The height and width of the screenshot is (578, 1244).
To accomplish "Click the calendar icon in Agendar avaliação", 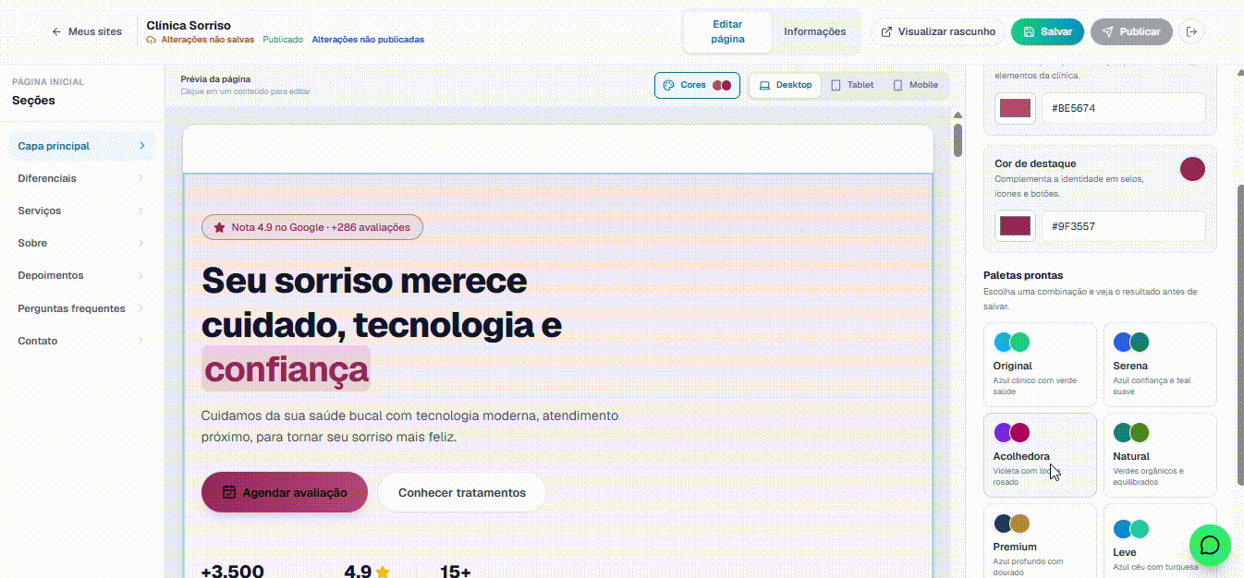I will click(229, 492).
